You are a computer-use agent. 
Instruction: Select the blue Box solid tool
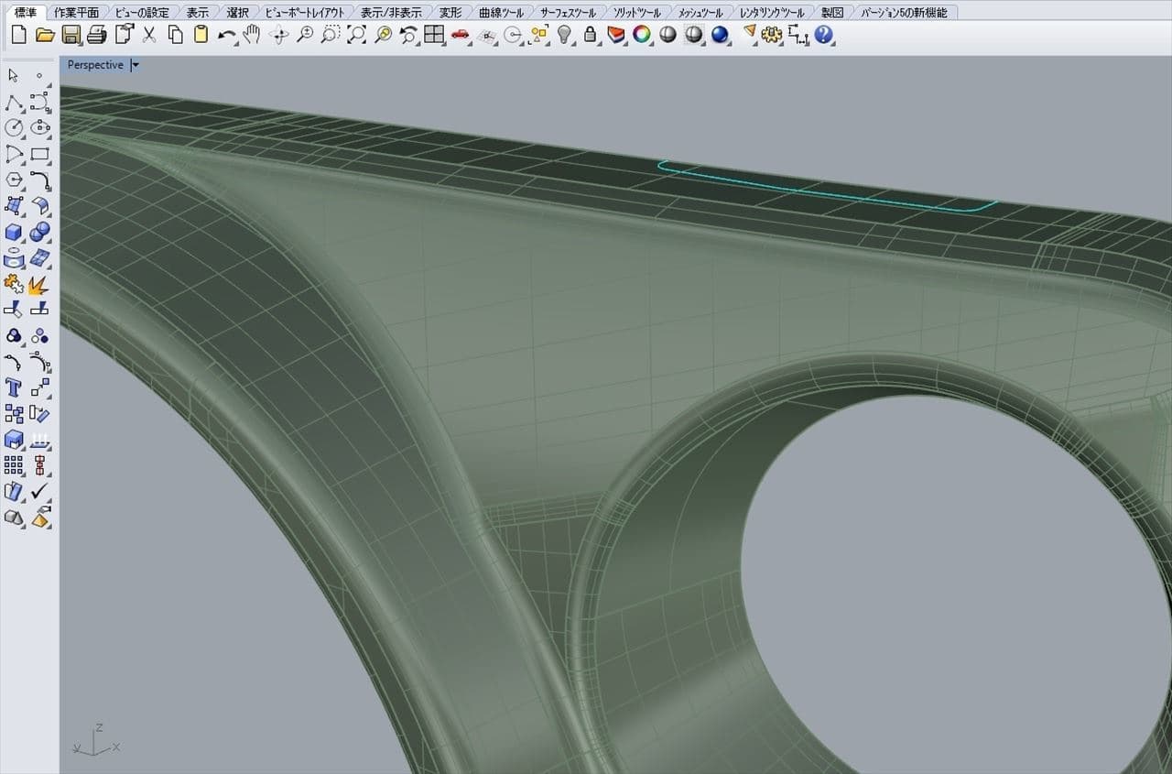(x=14, y=232)
